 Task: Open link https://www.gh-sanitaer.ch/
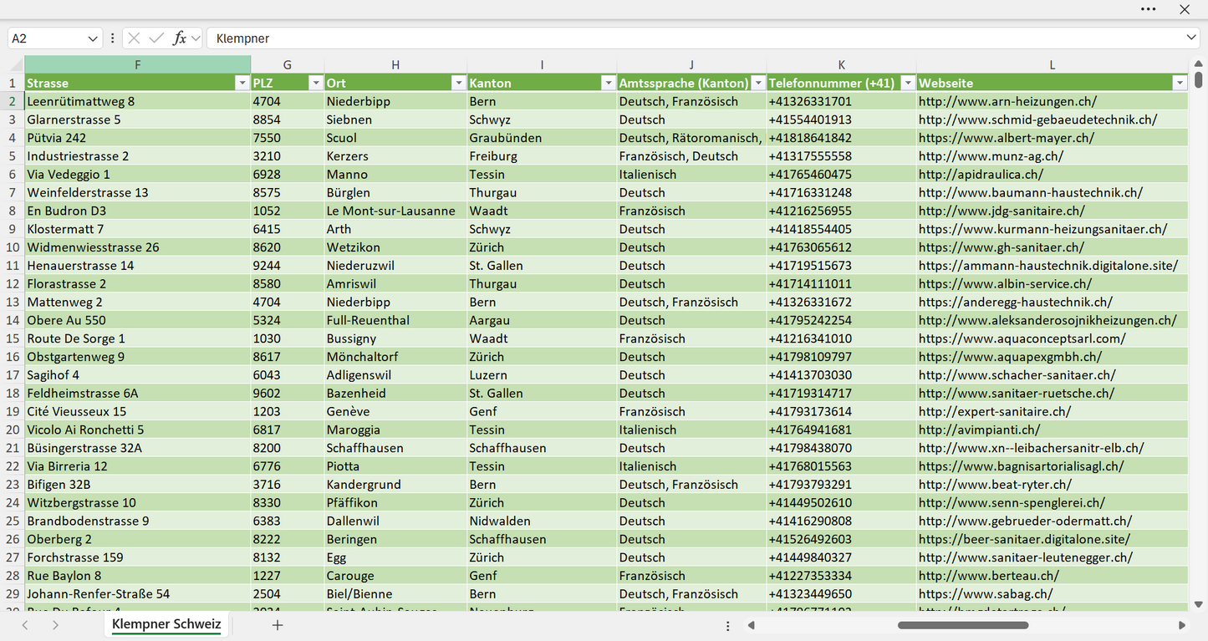pos(1001,247)
